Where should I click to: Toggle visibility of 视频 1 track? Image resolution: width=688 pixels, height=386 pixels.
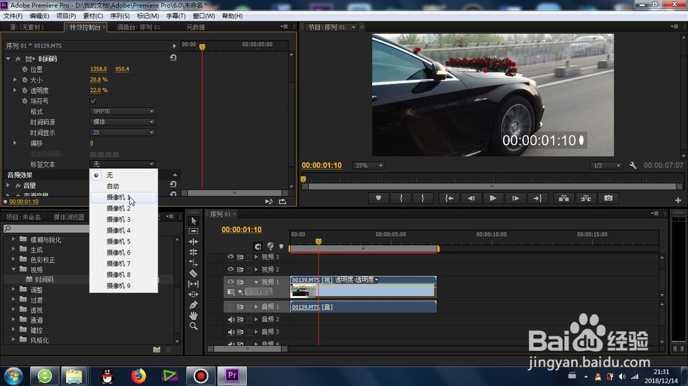[x=230, y=282]
